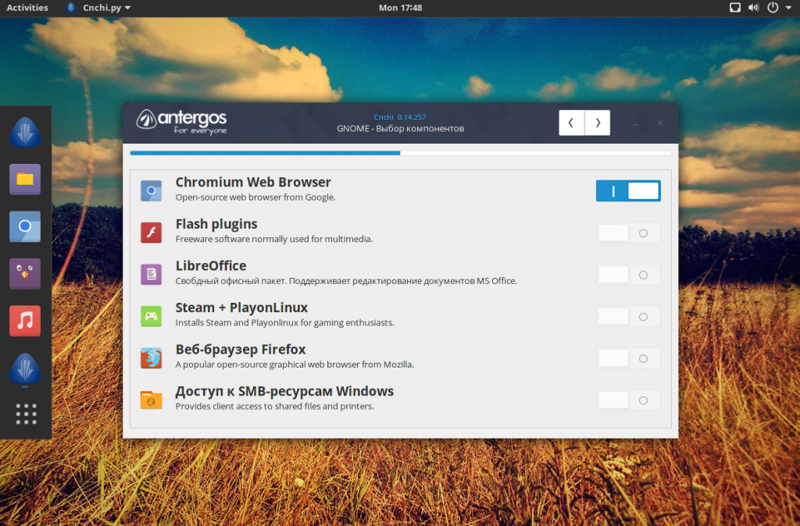Viewport: 800px width, 526px height.
Task: Click the Firefox browser icon in list
Action: click(151, 357)
